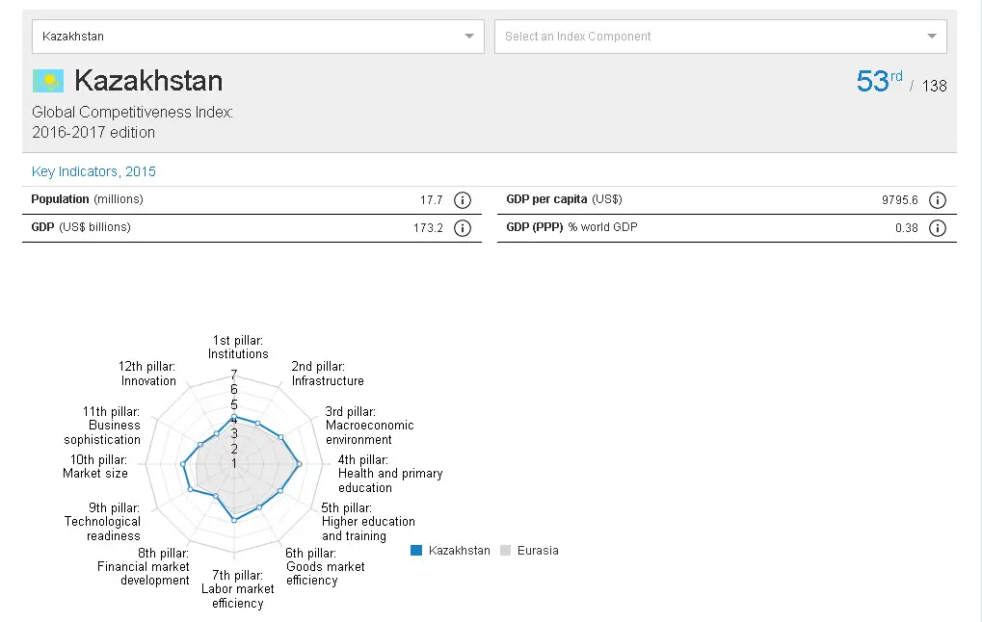Select the 12th pillar: Innovation label
Viewport: 982px width, 622px height.
(x=147, y=374)
